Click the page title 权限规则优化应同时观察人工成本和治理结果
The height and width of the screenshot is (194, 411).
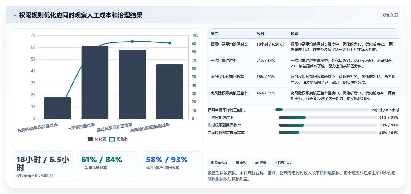pos(81,15)
